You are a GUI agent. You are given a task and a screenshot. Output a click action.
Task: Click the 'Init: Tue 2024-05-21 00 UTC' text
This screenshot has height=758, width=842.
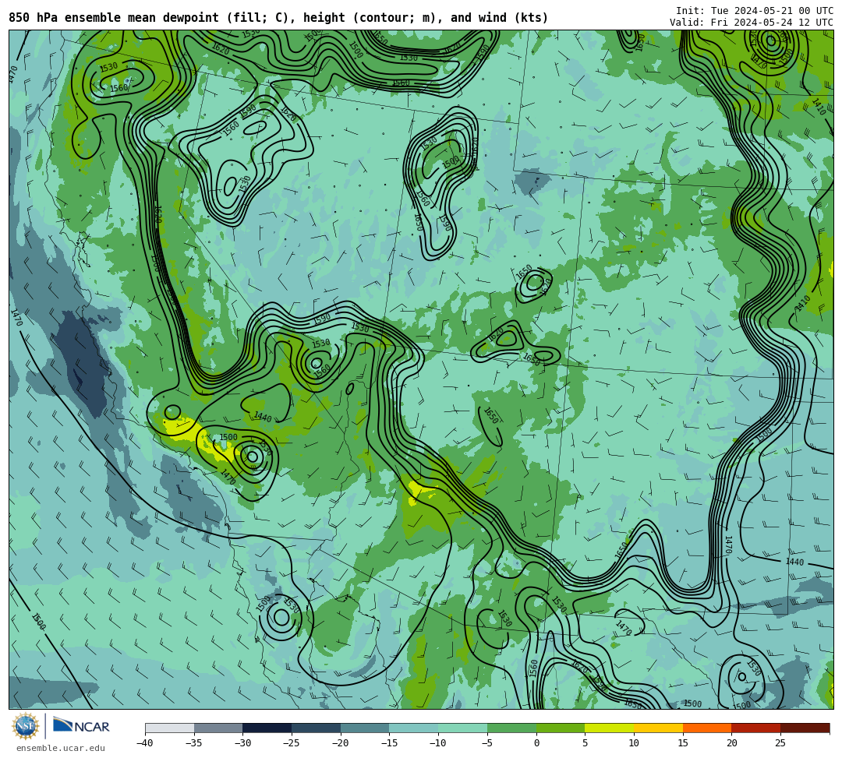pyautogui.click(x=754, y=11)
